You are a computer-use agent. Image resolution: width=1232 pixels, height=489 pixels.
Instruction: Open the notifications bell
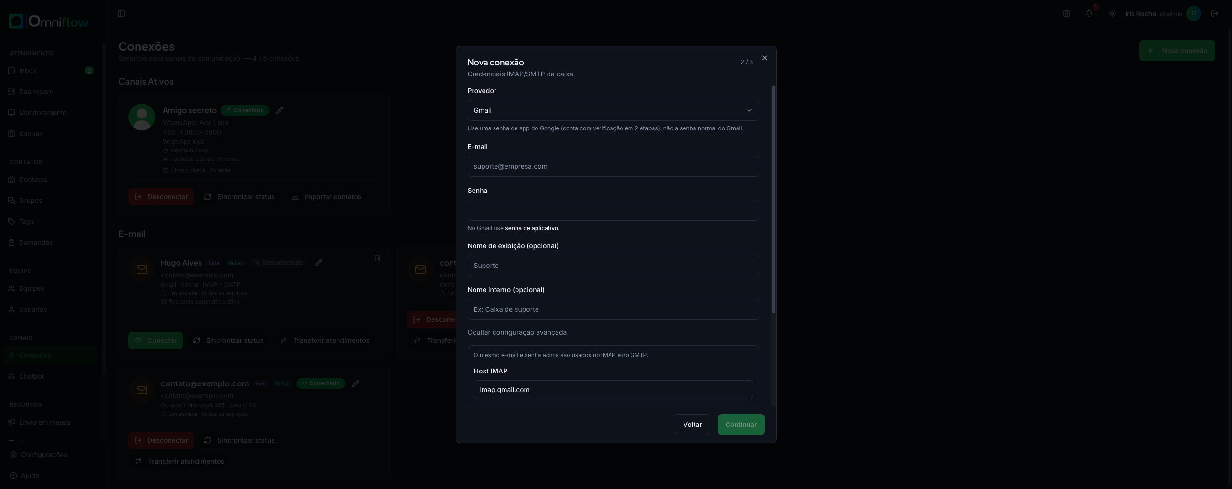(1089, 13)
